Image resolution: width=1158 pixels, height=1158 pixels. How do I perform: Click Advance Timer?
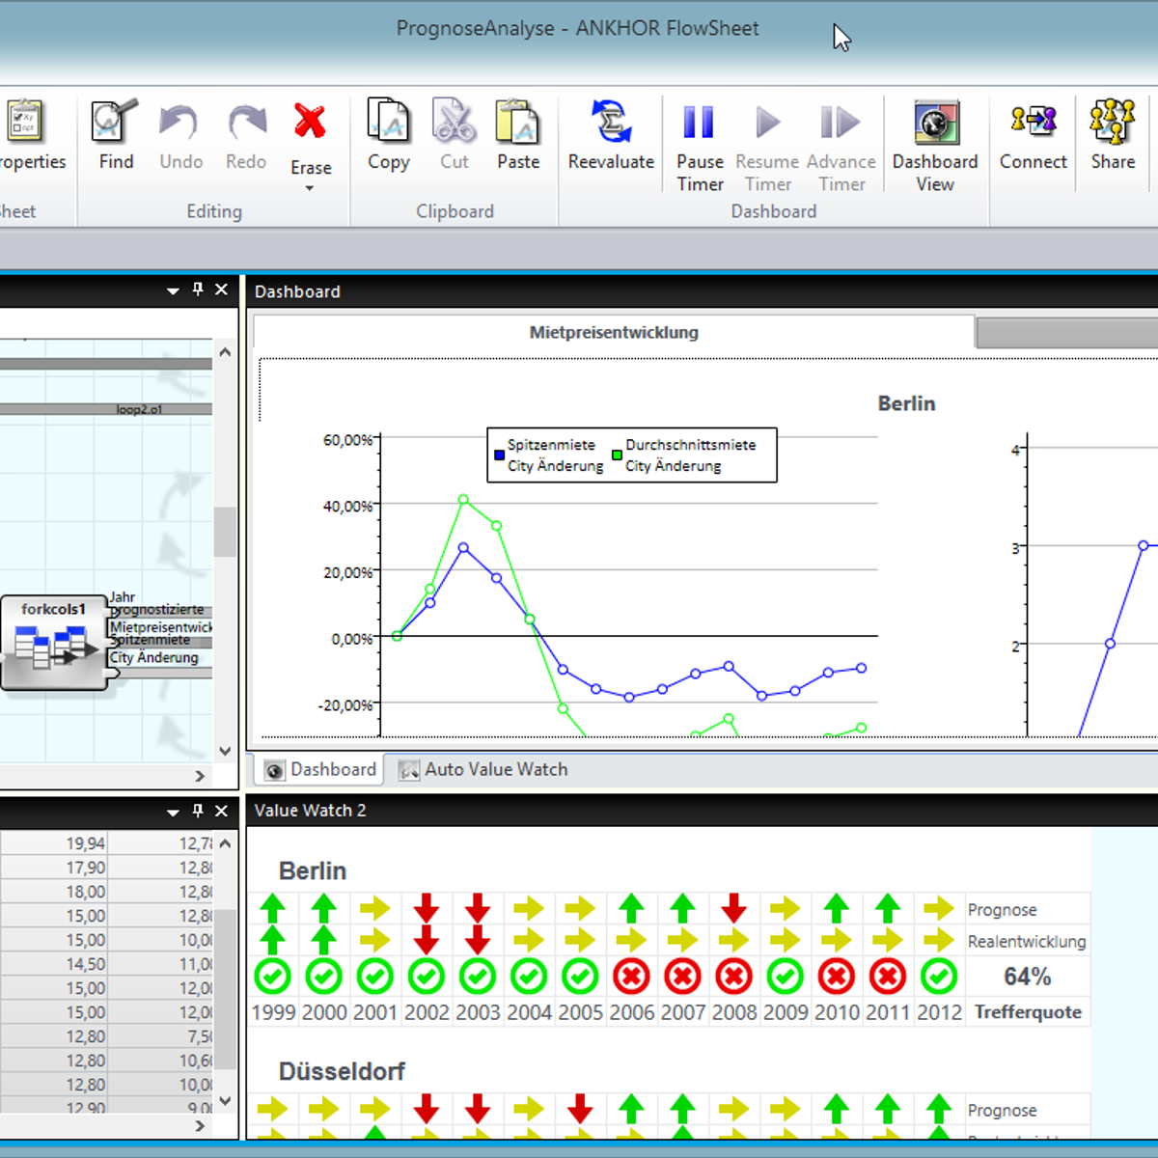click(x=841, y=145)
